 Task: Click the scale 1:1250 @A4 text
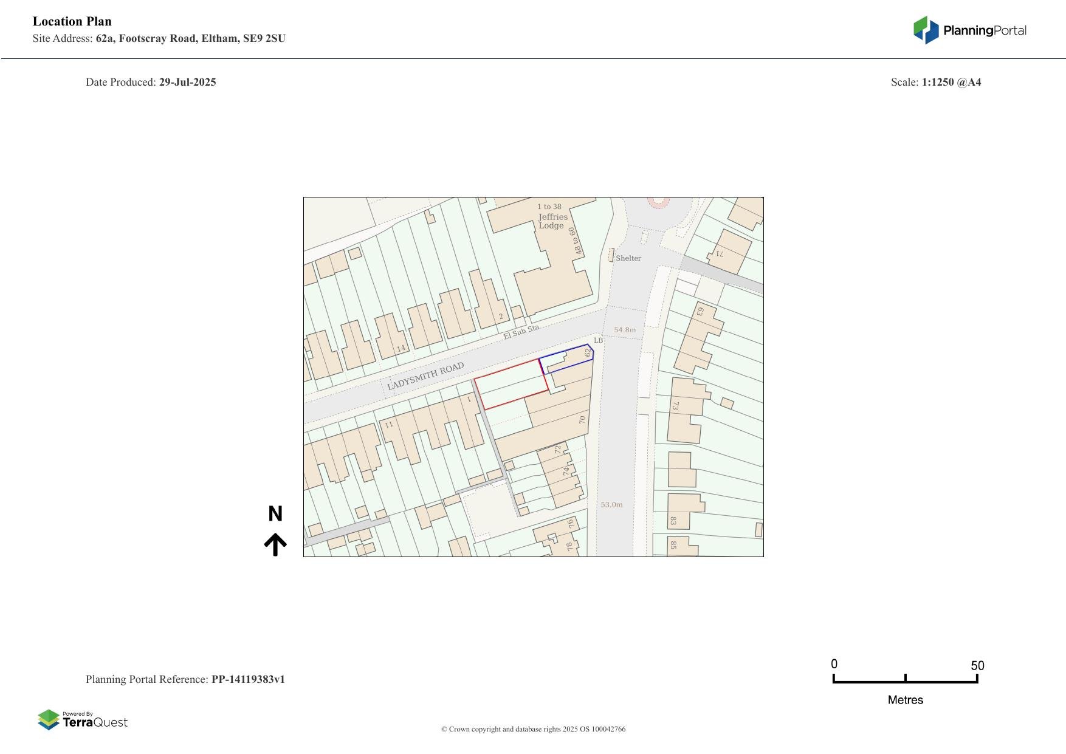[951, 82]
